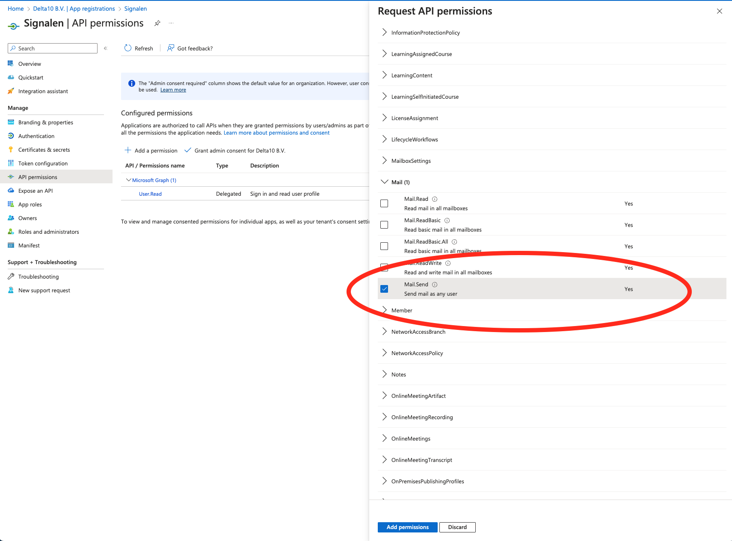The image size is (732, 541).
Task: Click the Add permissions button
Action: [x=407, y=527]
